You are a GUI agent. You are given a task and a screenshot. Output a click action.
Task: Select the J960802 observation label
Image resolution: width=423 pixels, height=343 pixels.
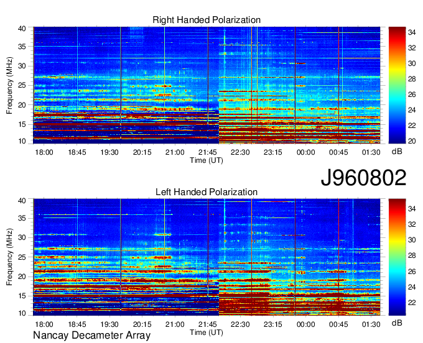point(363,178)
